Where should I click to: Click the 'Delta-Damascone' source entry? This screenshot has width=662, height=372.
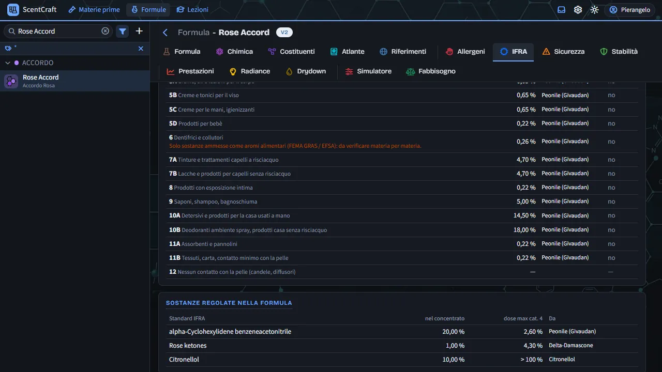(571, 346)
